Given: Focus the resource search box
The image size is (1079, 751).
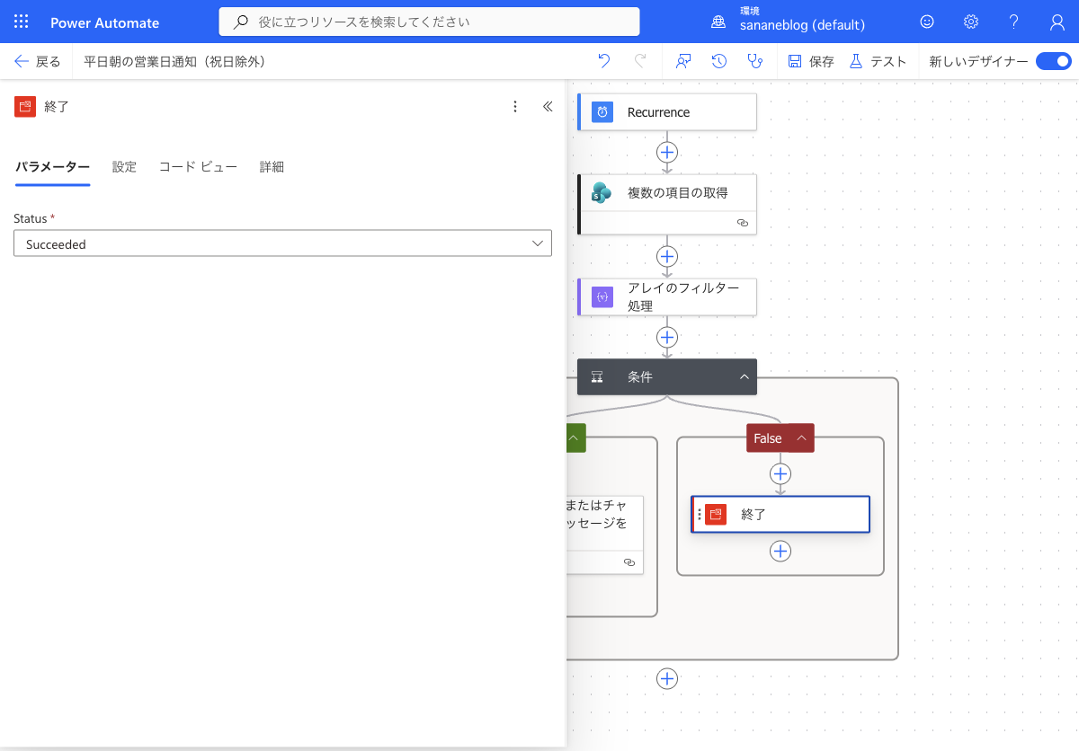Looking at the screenshot, I should (430, 22).
